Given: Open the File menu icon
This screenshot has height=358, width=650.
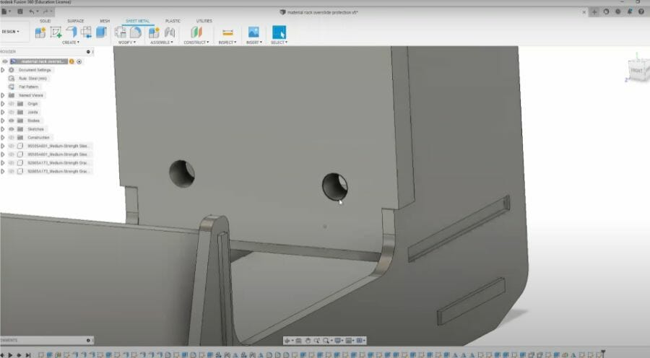Looking at the screenshot, I should 5,12.
